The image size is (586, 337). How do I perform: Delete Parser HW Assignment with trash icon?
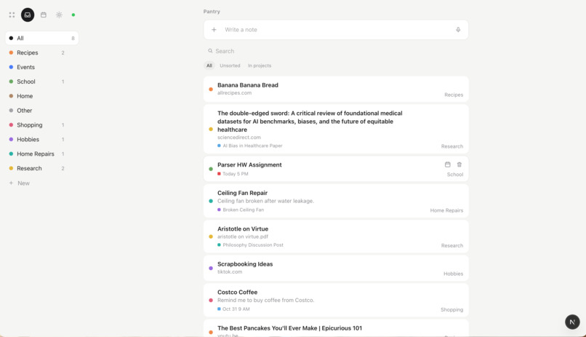[459, 164]
